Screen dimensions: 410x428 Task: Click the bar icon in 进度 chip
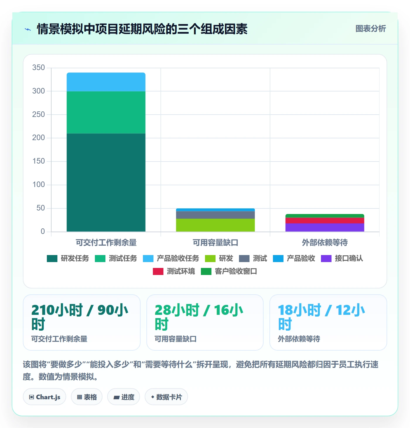(x=117, y=398)
